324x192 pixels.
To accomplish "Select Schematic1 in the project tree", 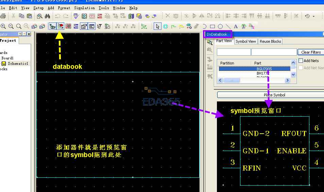I will (x=18, y=63).
